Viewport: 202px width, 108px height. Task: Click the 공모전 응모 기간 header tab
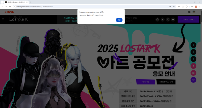71,19
